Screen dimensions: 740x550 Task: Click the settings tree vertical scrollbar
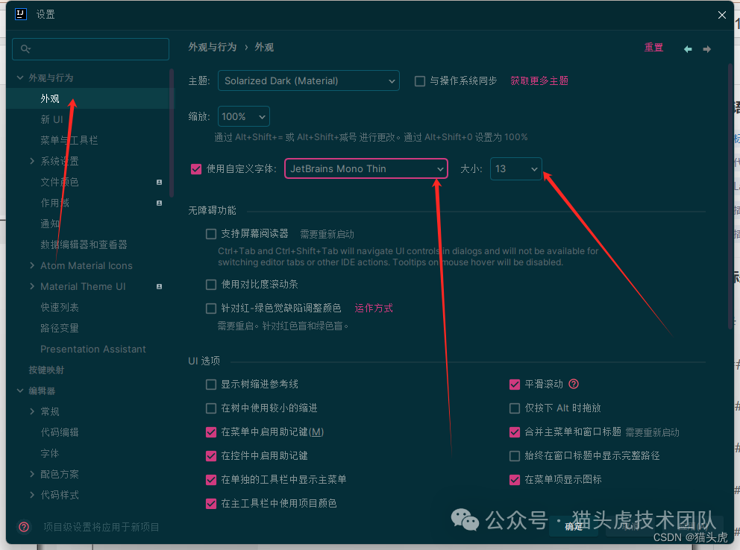[x=172, y=133]
